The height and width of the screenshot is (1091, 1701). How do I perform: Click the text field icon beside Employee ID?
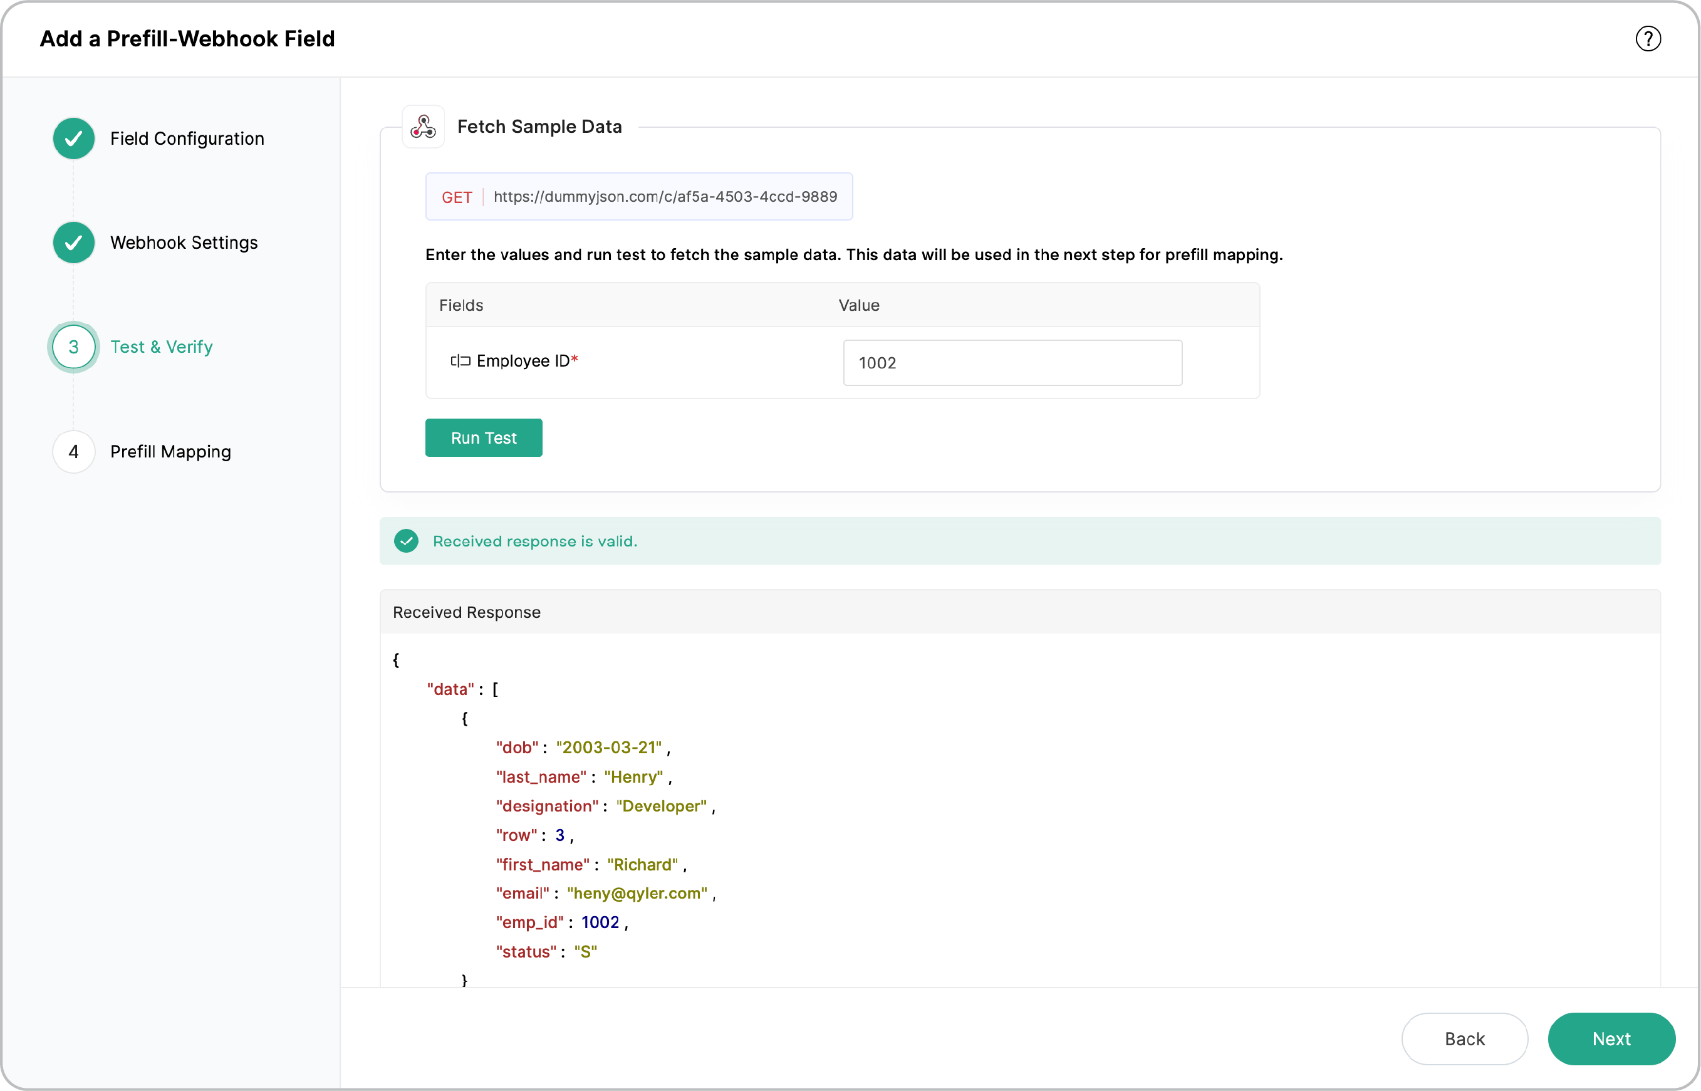[x=460, y=362]
